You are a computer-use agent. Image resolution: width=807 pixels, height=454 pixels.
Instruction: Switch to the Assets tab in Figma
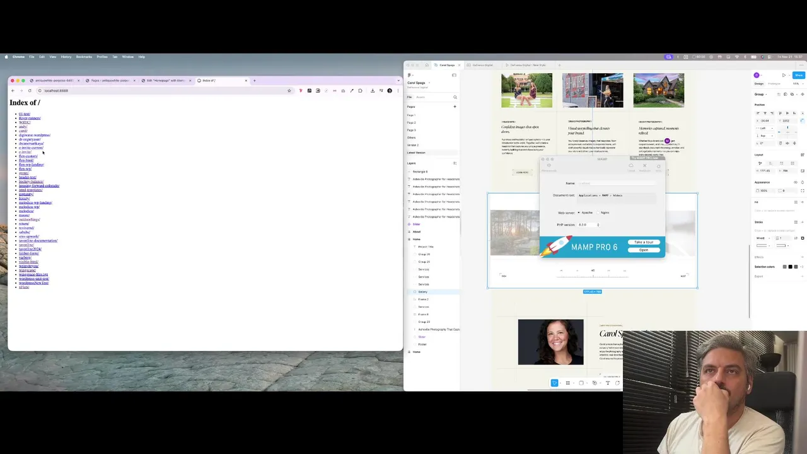click(421, 97)
